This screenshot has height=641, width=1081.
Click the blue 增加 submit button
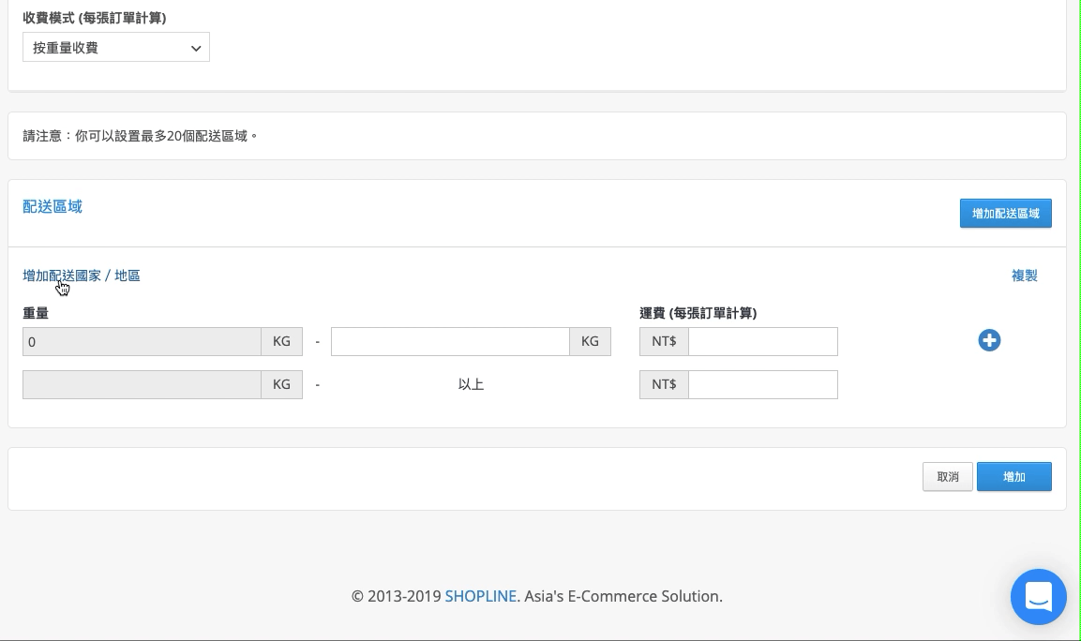(1014, 477)
